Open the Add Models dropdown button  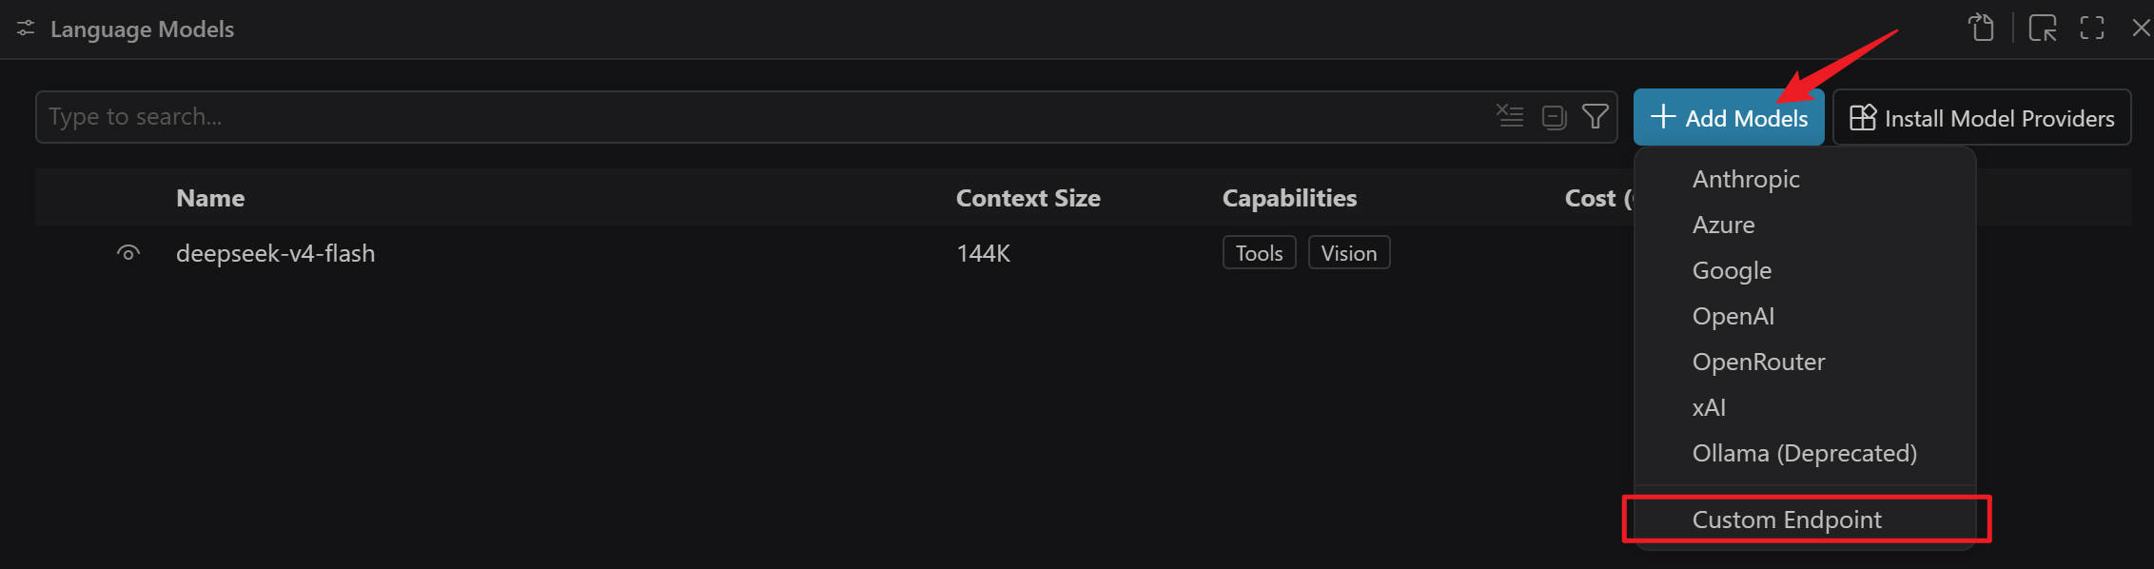pyautogui.click(x=1729, y=117)
